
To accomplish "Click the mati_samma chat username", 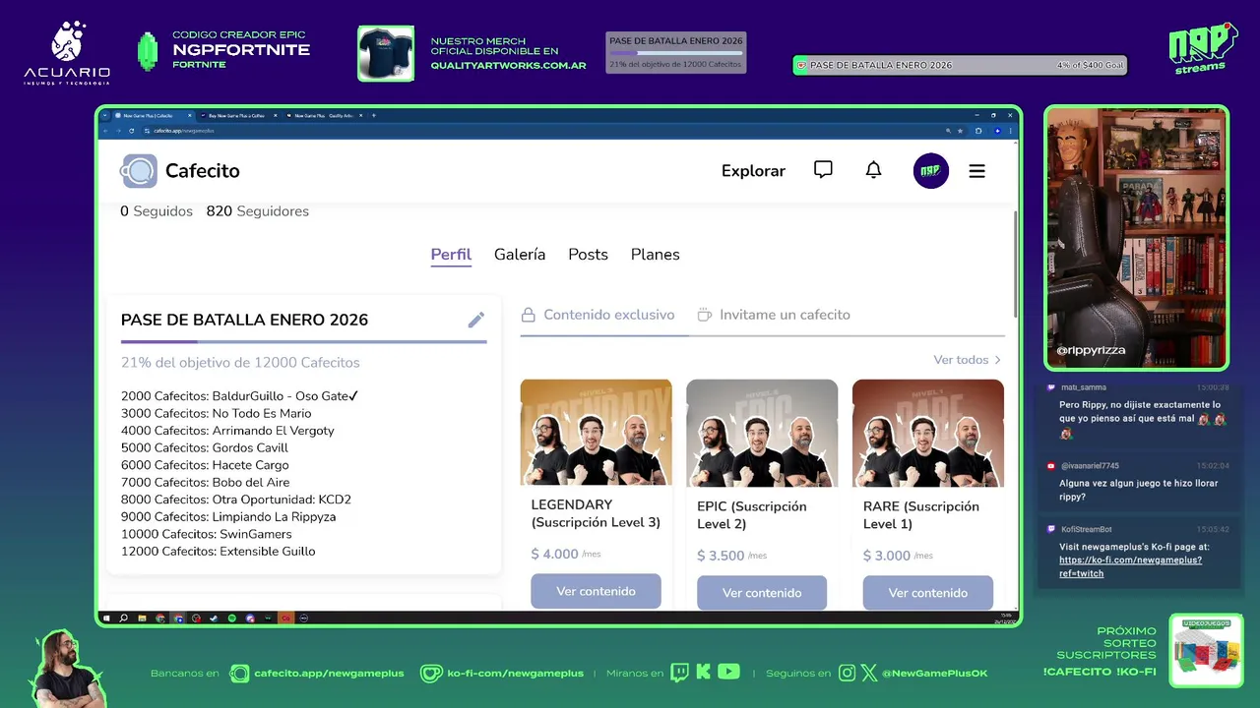I will 1084,387.
